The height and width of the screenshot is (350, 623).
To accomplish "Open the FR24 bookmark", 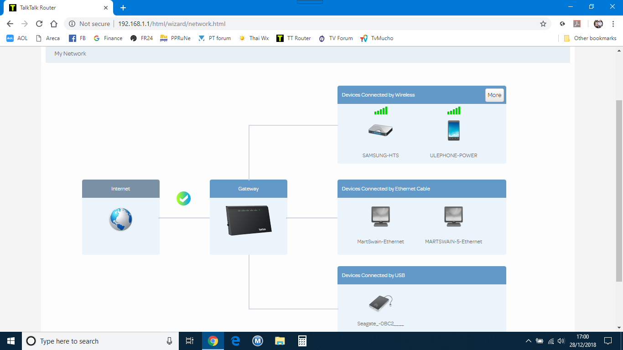I will point(141,38).
